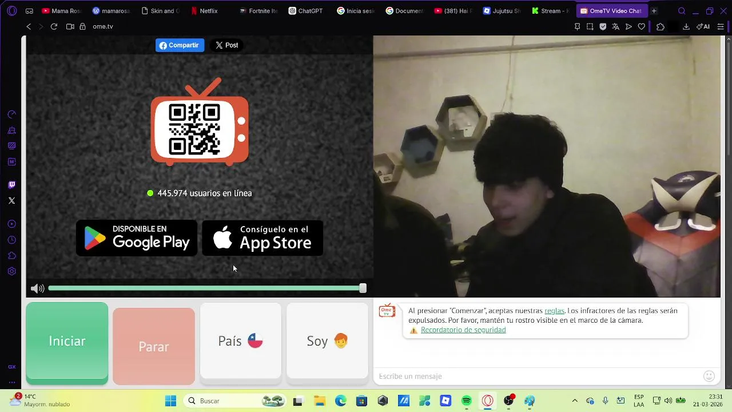The height and width of the screenshot is (412, 732).
Task: Open tab search magnifier icon
Action: click(682, 11)
